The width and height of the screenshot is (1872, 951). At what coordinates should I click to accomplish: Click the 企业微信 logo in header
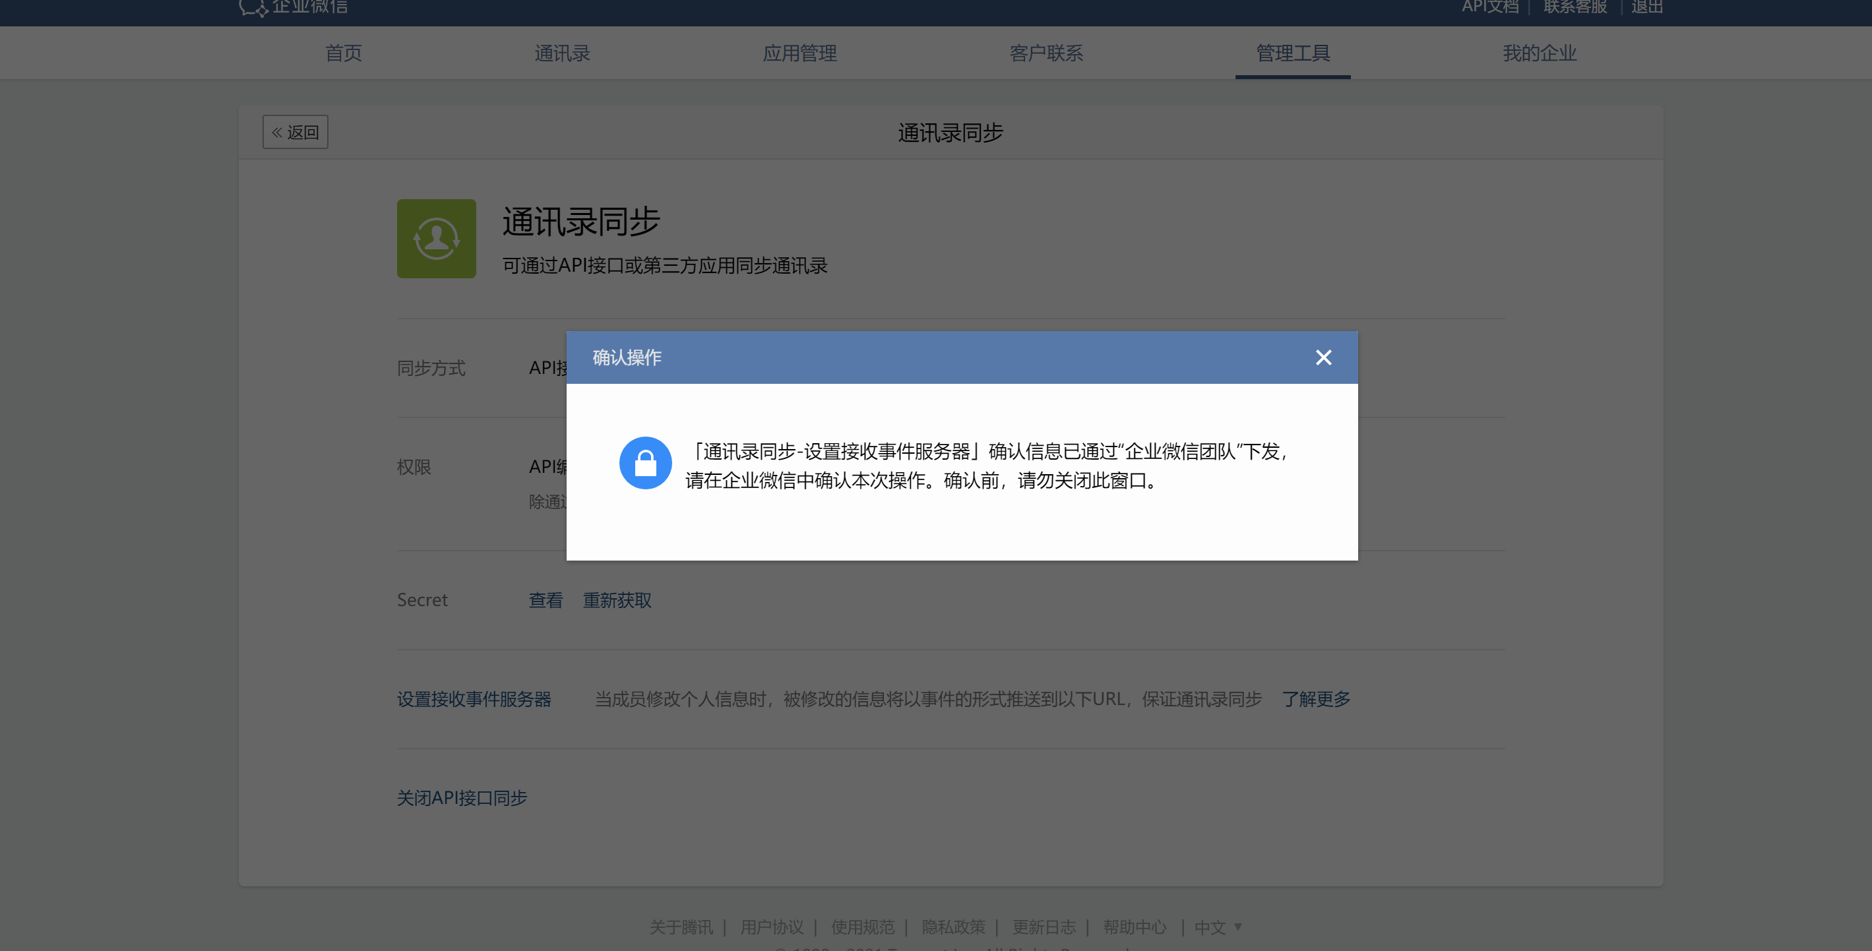(294, 7)
